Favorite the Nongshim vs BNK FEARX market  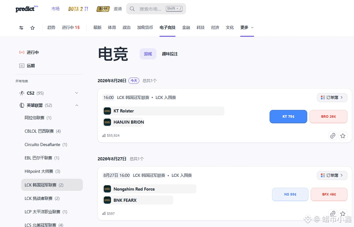[343, 214]
